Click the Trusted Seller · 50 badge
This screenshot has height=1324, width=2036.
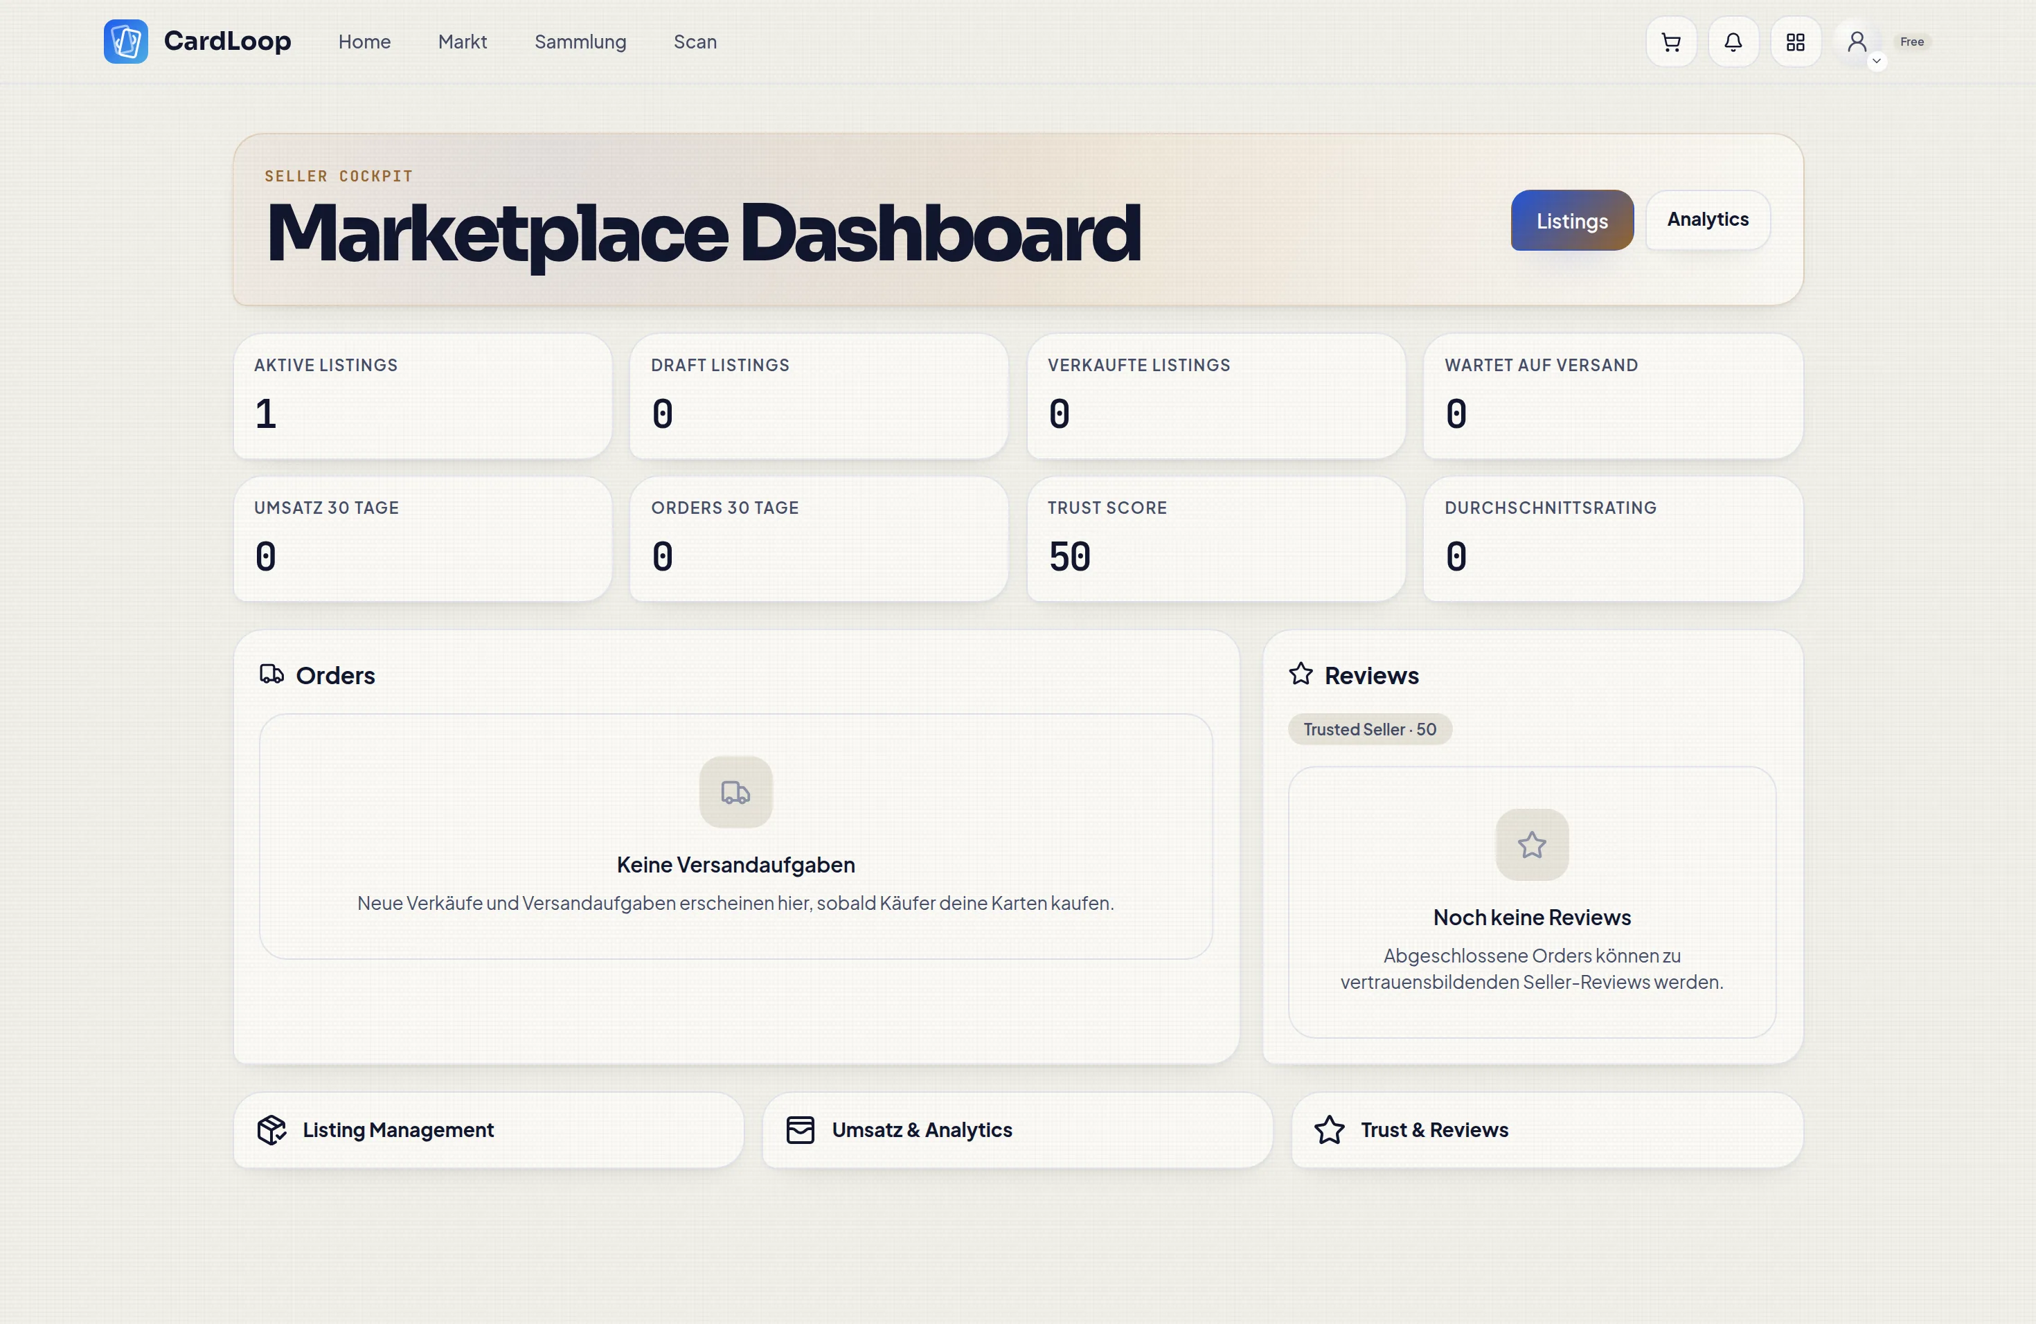(1370, 730)
